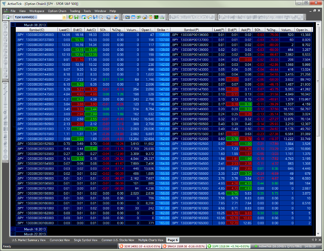Click the Print icon in toolbar
The width and height of the screenshot is (324, 251).
tap(108, 17)
